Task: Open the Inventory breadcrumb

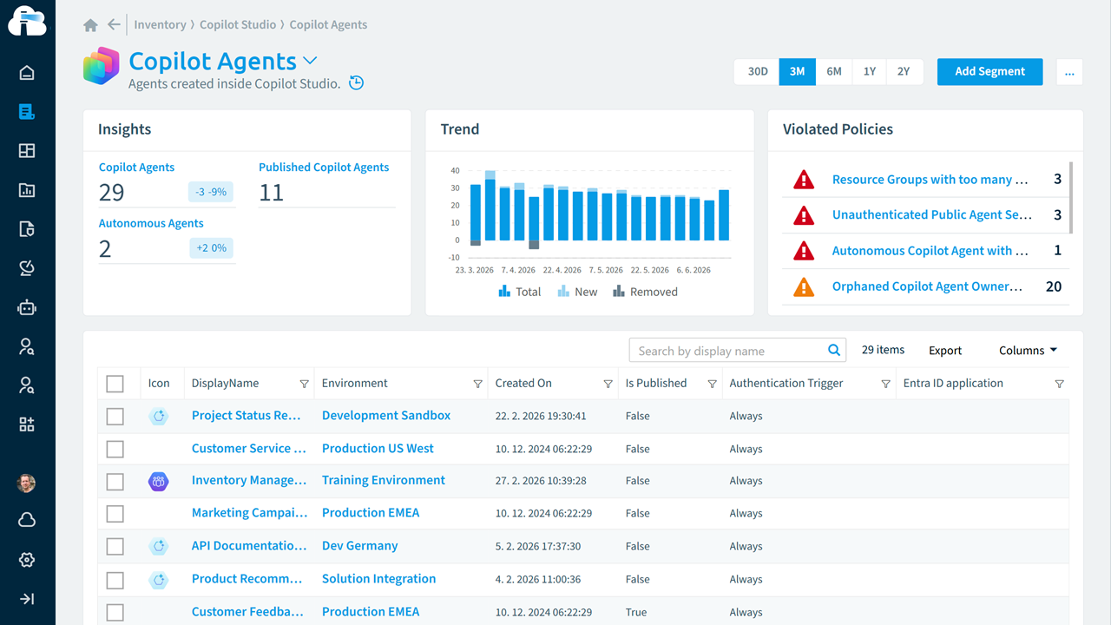Action: pyautogui.click(x=161, y=25)
